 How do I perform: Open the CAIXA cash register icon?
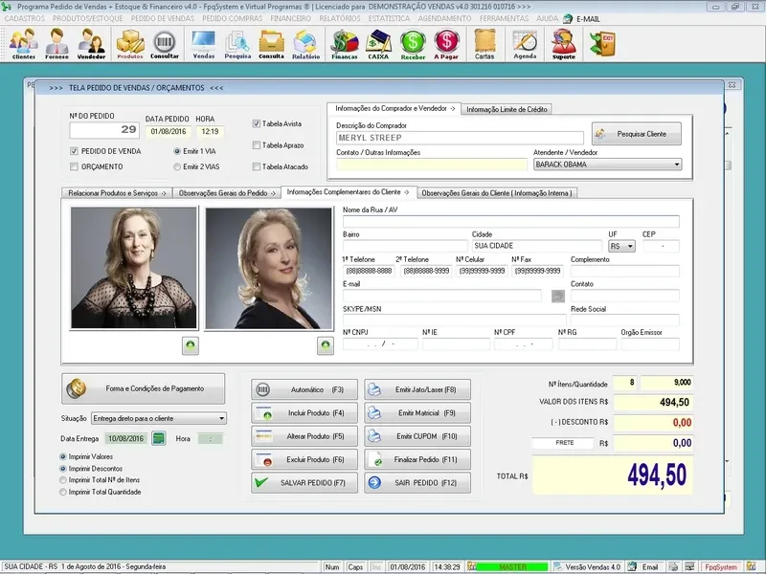(379, 44)
